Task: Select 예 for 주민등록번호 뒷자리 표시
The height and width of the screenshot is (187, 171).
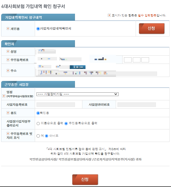Action: [38, 136]
